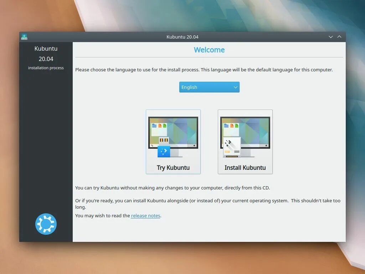The width and height of the screenshot is (365, 274).
Task: Click the sidebar '20.04' version text
Action: click(x=46, y=59)
